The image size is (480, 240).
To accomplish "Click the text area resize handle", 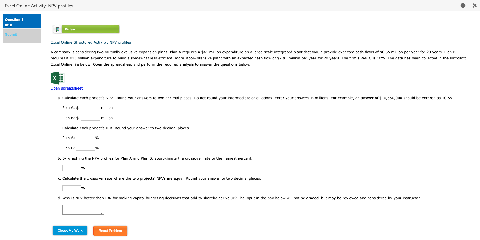I will 103,213.
